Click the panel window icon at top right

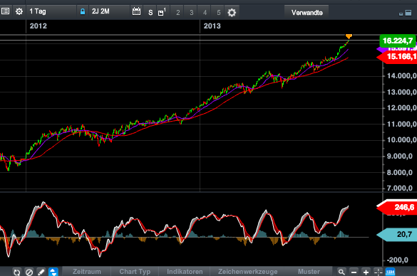point(408,13)
